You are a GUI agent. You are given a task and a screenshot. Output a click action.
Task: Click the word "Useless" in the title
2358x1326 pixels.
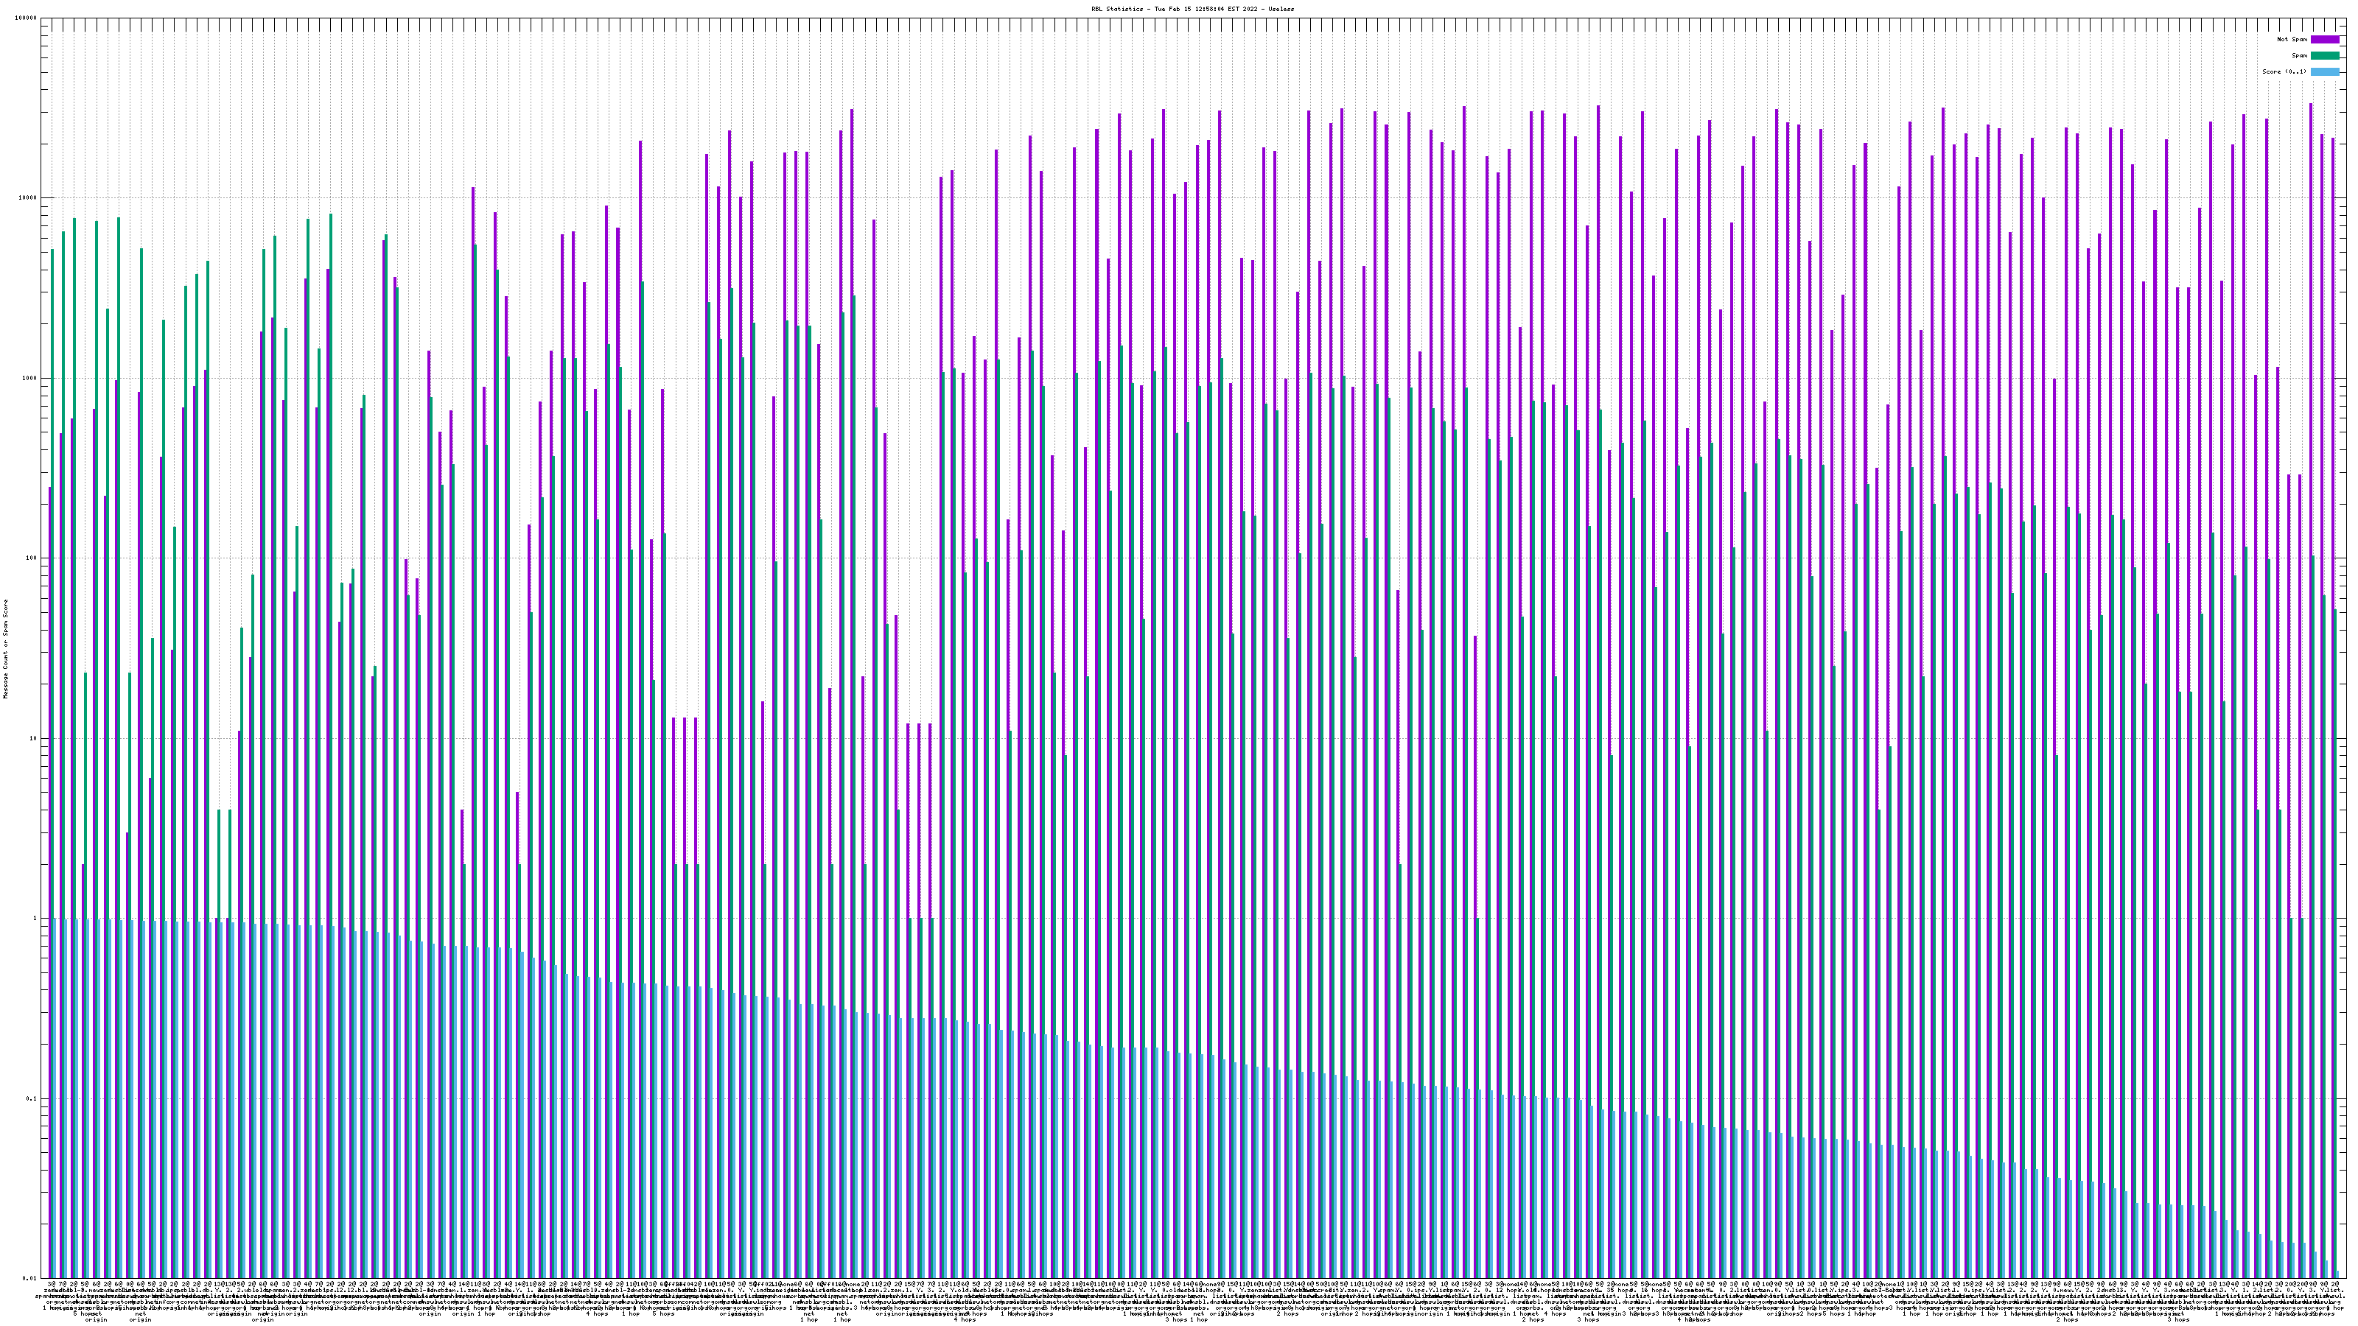1281,8
